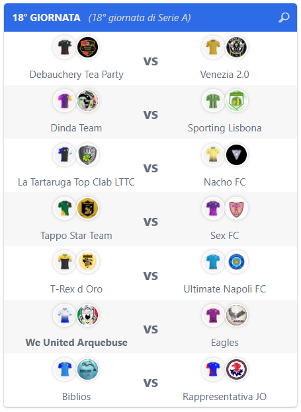Select Tappo Star Team golden crest
This screenshot has height=412, width=301.
pos(88,209)
